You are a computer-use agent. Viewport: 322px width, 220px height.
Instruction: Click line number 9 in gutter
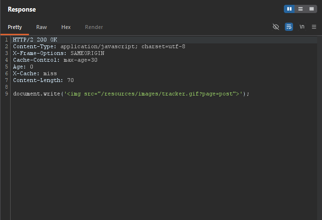coord(7,94)
